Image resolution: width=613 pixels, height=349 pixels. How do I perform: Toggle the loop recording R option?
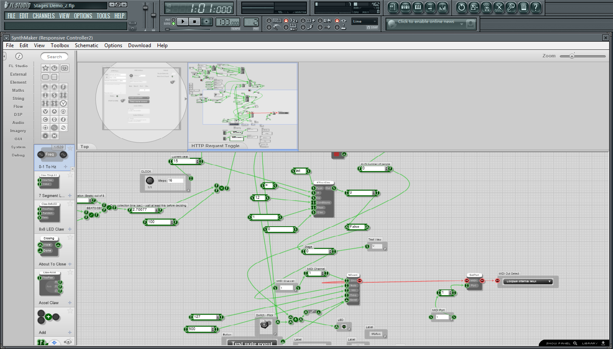pos(320,20)
